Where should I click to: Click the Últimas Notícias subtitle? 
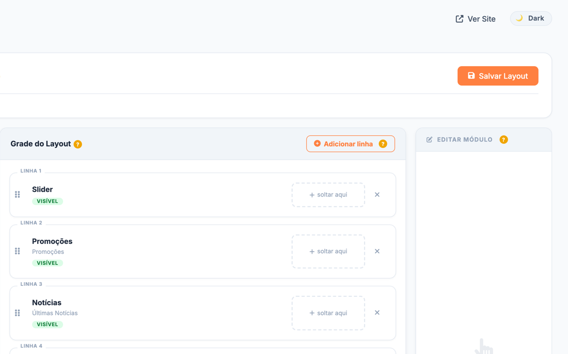pos(55,313)
